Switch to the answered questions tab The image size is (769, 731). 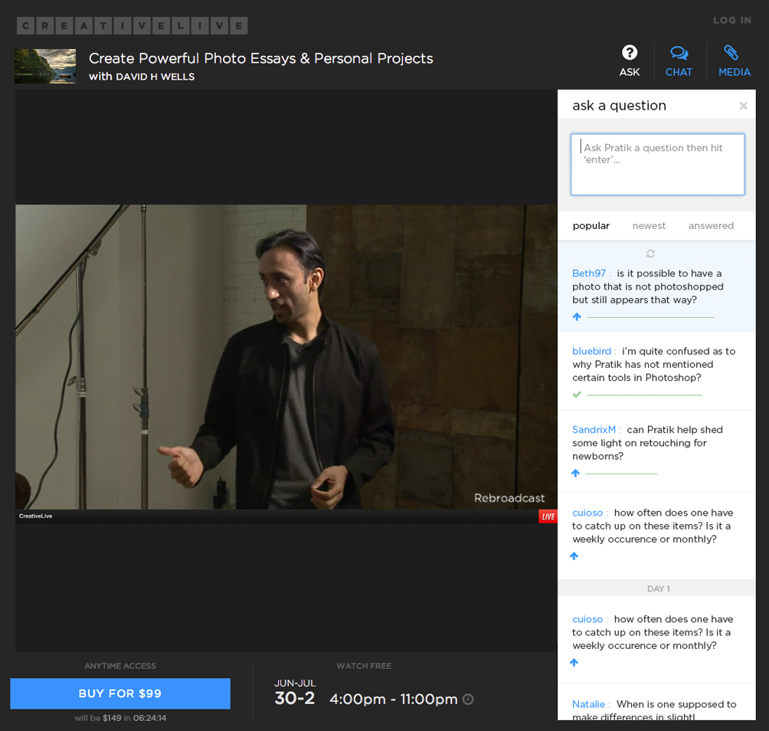711,226
